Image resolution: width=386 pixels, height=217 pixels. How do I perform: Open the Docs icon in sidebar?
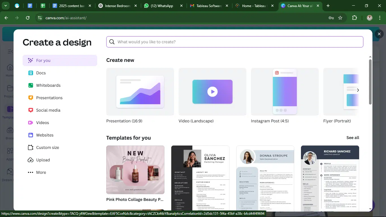click(31, 73)
